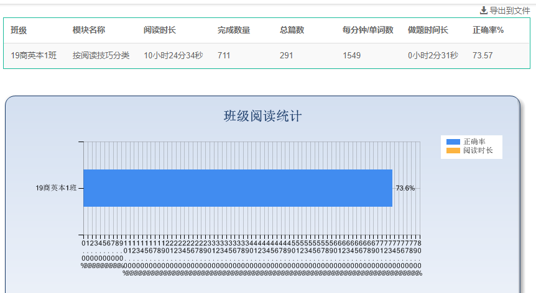Select the 19商英本1班 table cell
Viewport: 536px width, 293px height.
(x=34, y=55)
